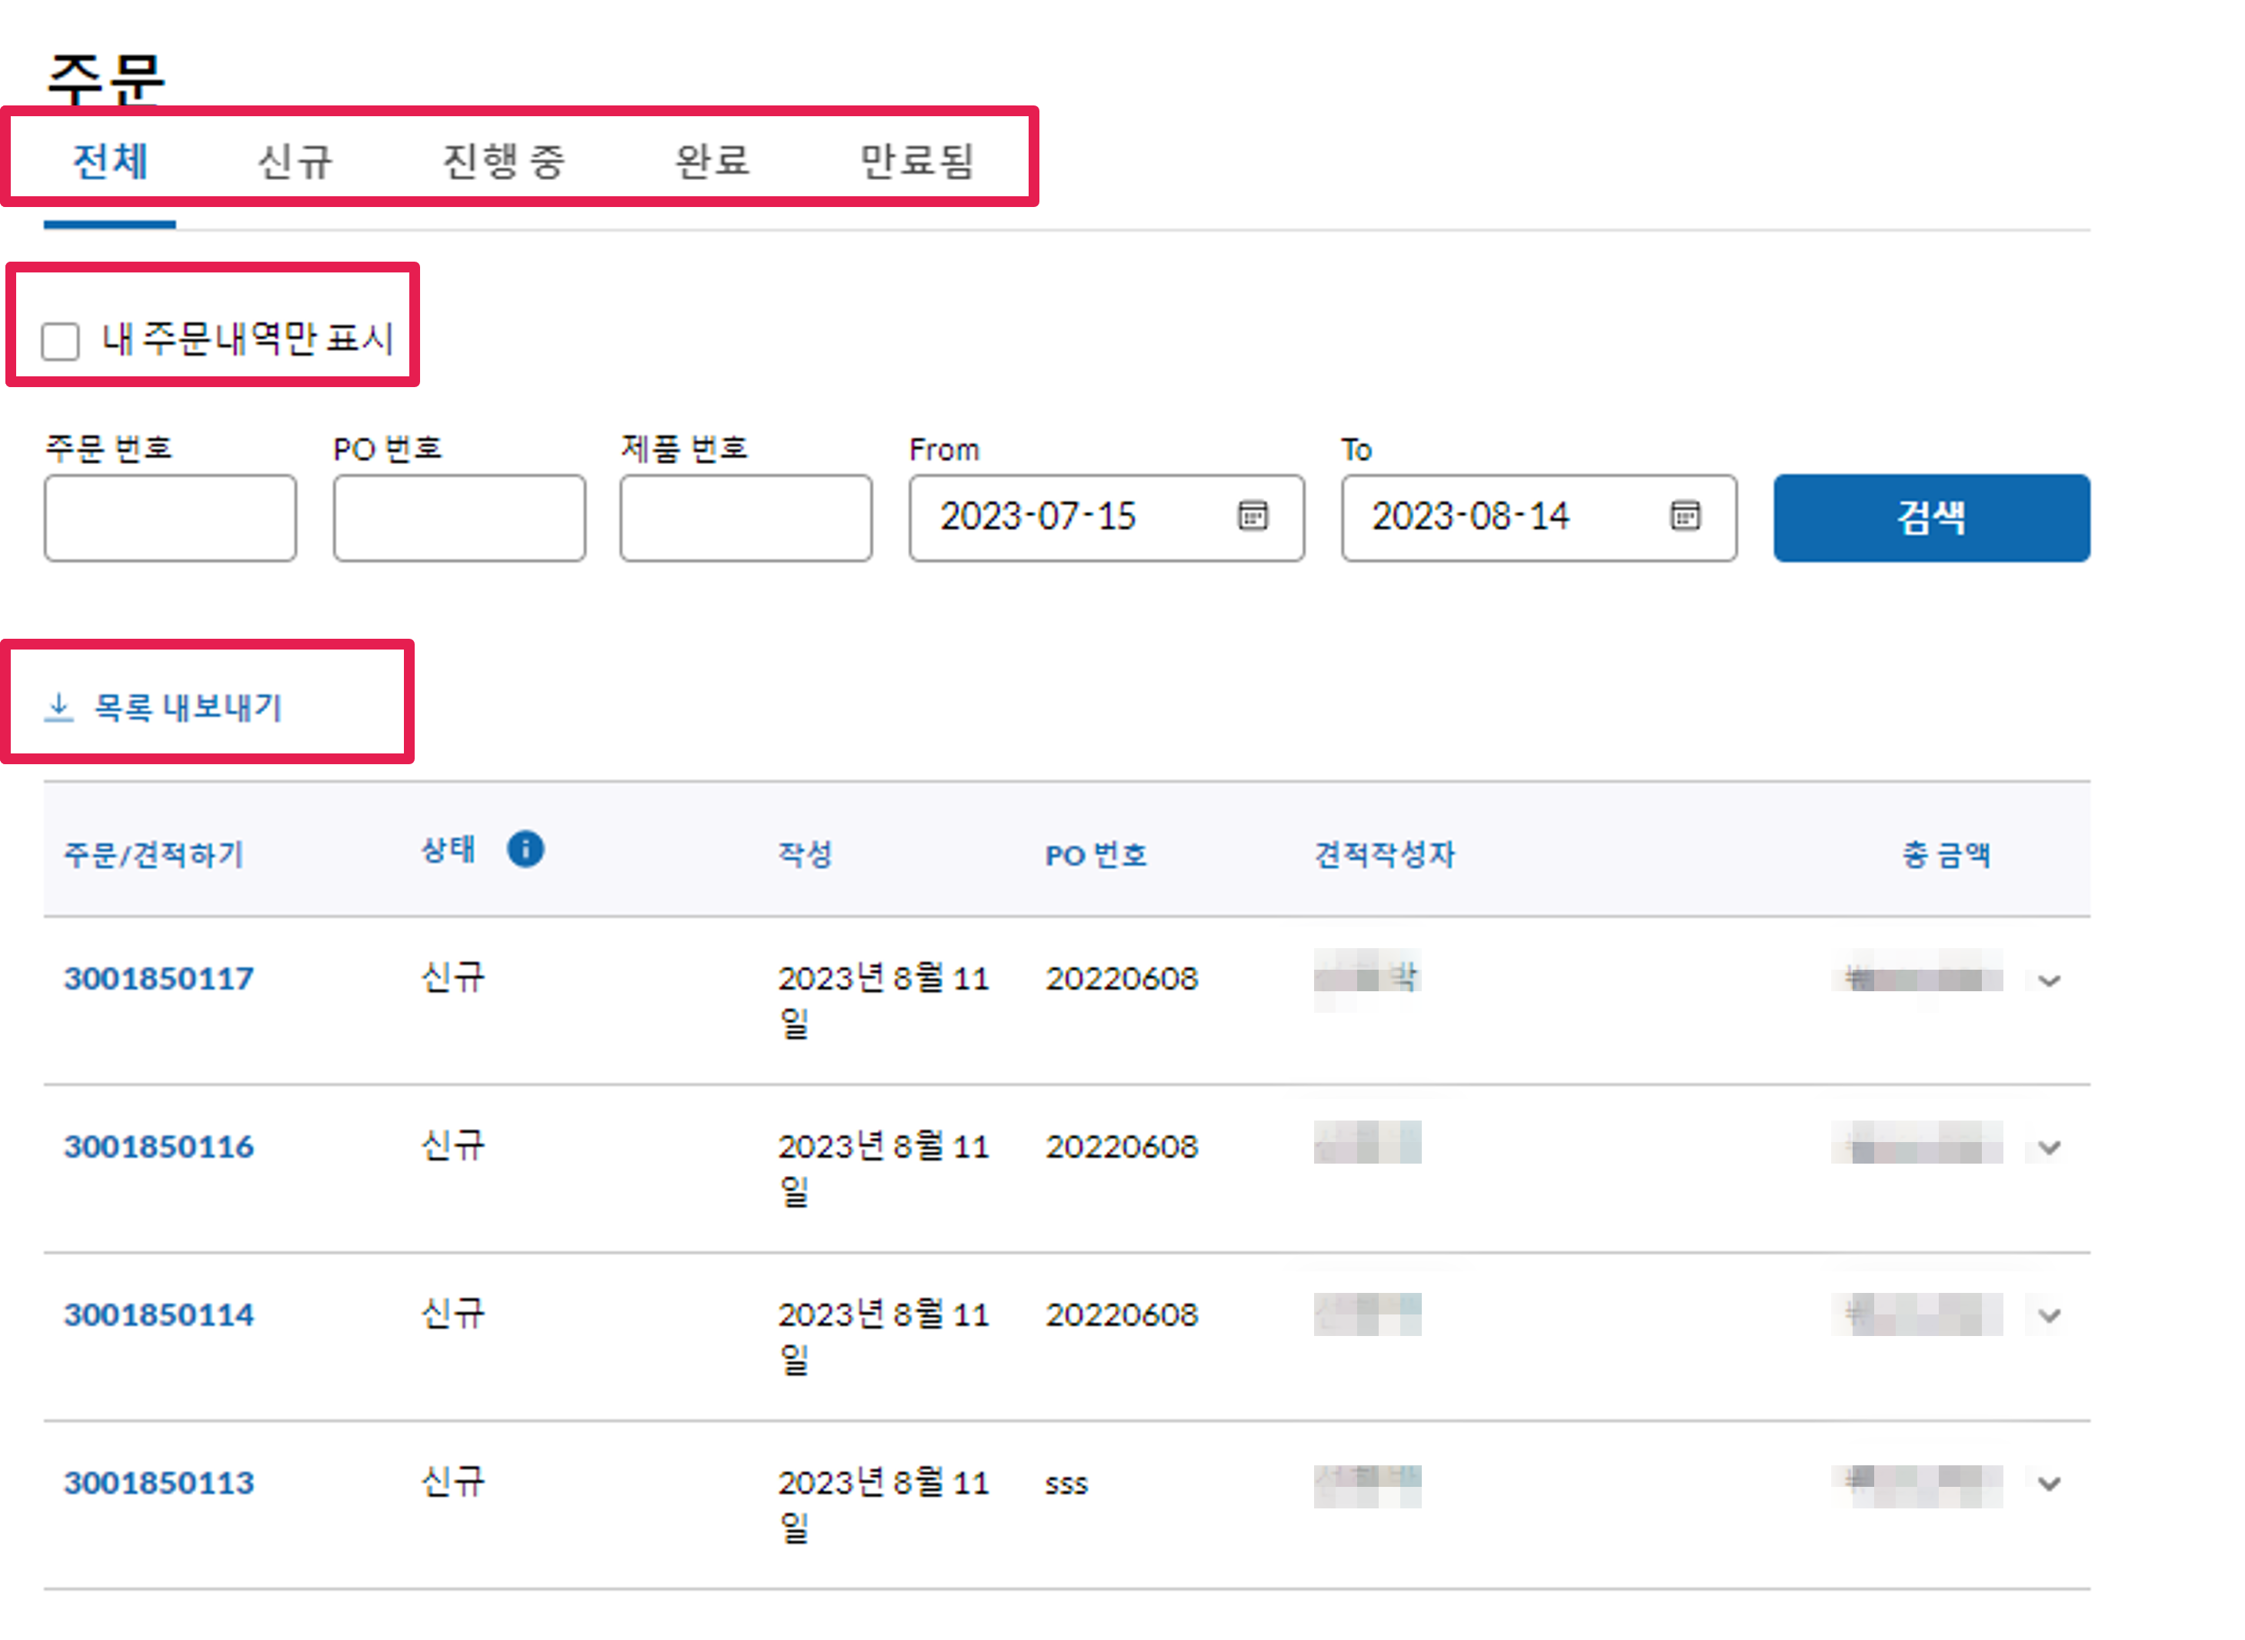Focus the 제품 번호 input field
The width and height of the screenshot is (2245, 1640).
[746, 518]
